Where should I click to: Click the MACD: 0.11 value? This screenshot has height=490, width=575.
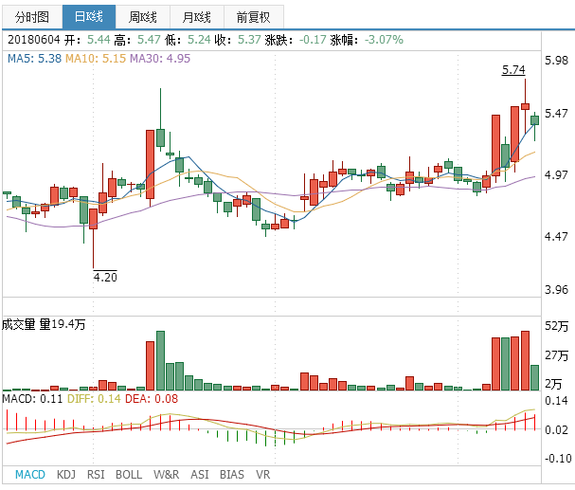pyautogui.click(x=32, y=399)
